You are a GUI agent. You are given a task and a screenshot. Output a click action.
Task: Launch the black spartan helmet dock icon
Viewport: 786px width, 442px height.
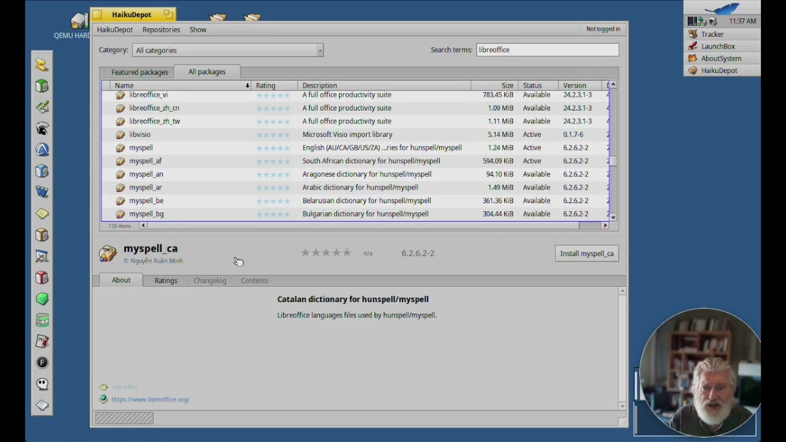point(42,128)
